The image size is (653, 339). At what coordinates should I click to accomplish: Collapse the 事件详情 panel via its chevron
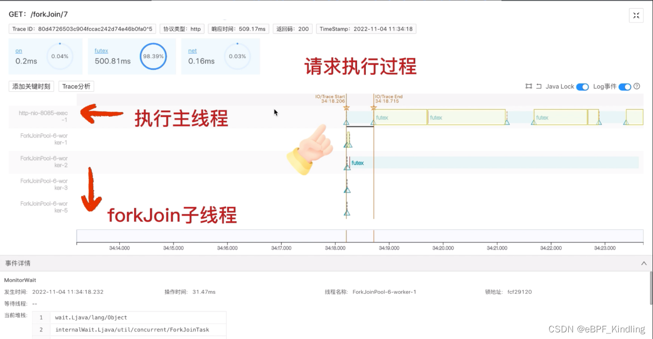click(x=643, y=263)
